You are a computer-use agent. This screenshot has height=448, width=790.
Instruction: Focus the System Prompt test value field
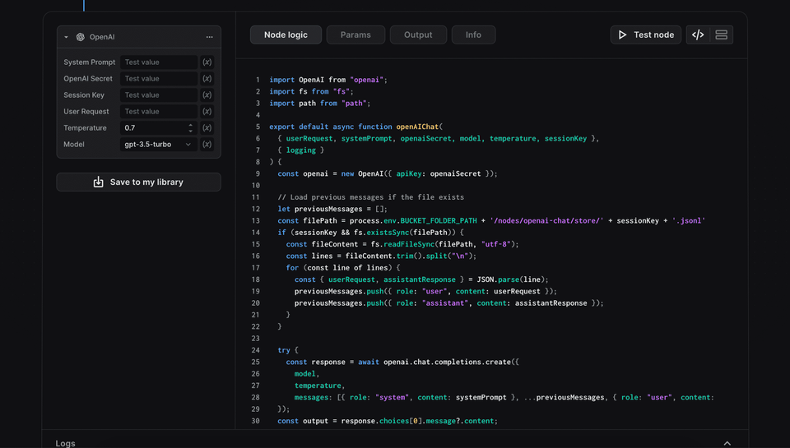tap(158, 62)
